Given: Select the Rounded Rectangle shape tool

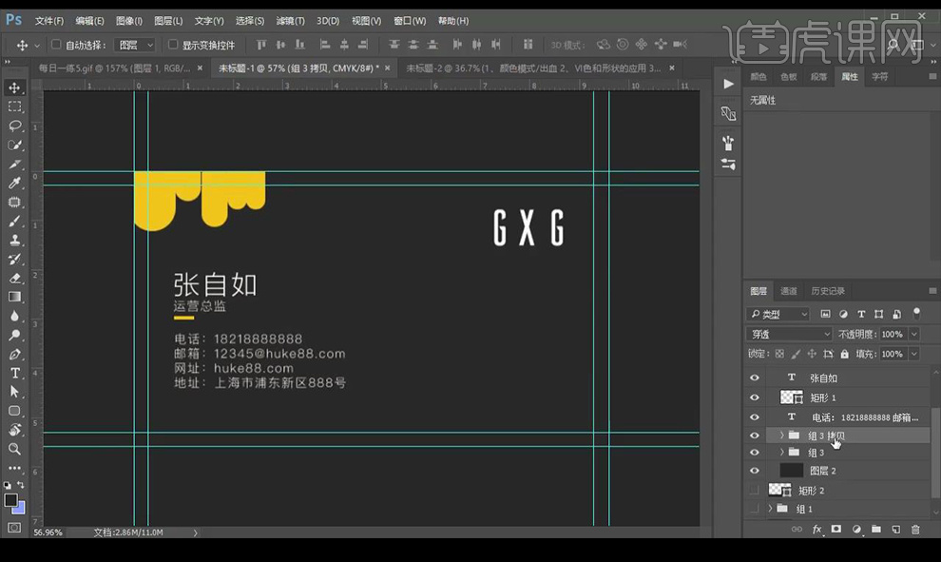Looking at the screenshot, I should pyautogui.click(x=14, y=412).
